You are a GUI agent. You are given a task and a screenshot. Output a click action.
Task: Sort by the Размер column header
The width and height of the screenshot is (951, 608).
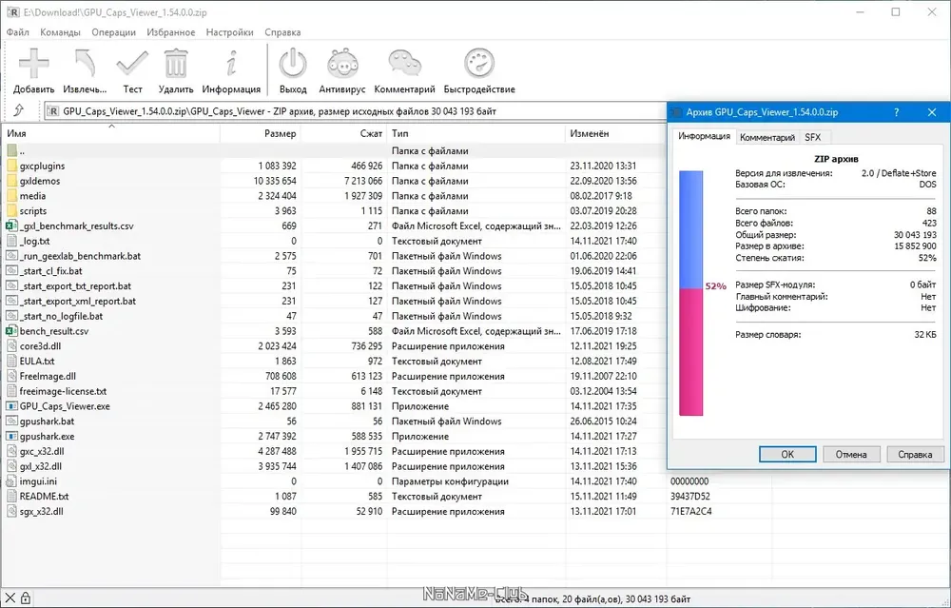(261, 133)
